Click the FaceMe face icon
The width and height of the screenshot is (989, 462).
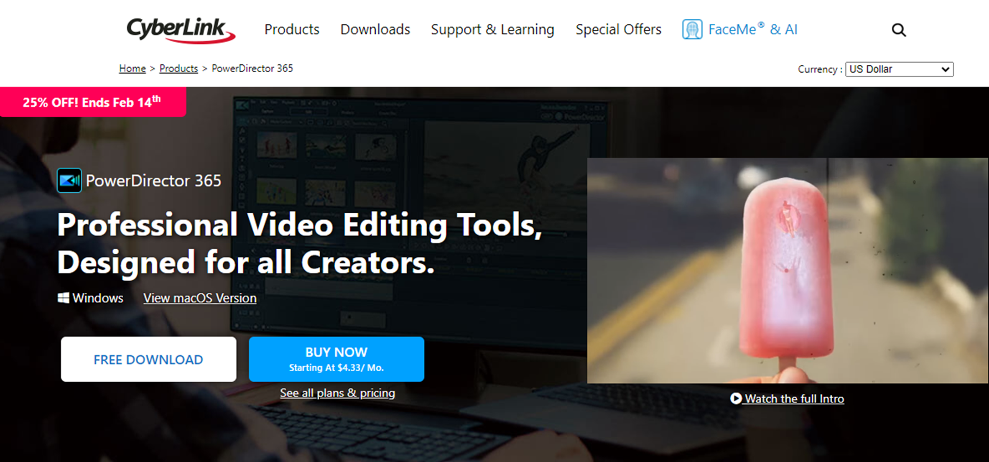click(692, 29)
